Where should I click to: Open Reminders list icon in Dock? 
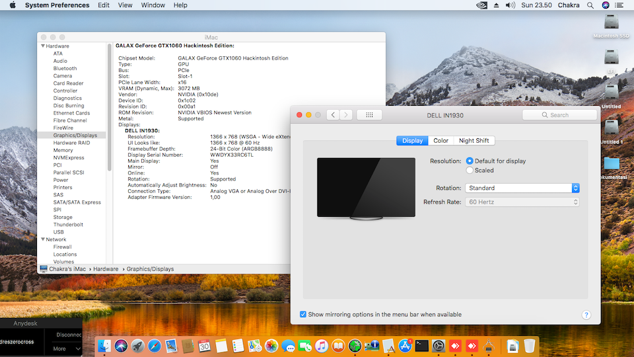tap(238, 346)
